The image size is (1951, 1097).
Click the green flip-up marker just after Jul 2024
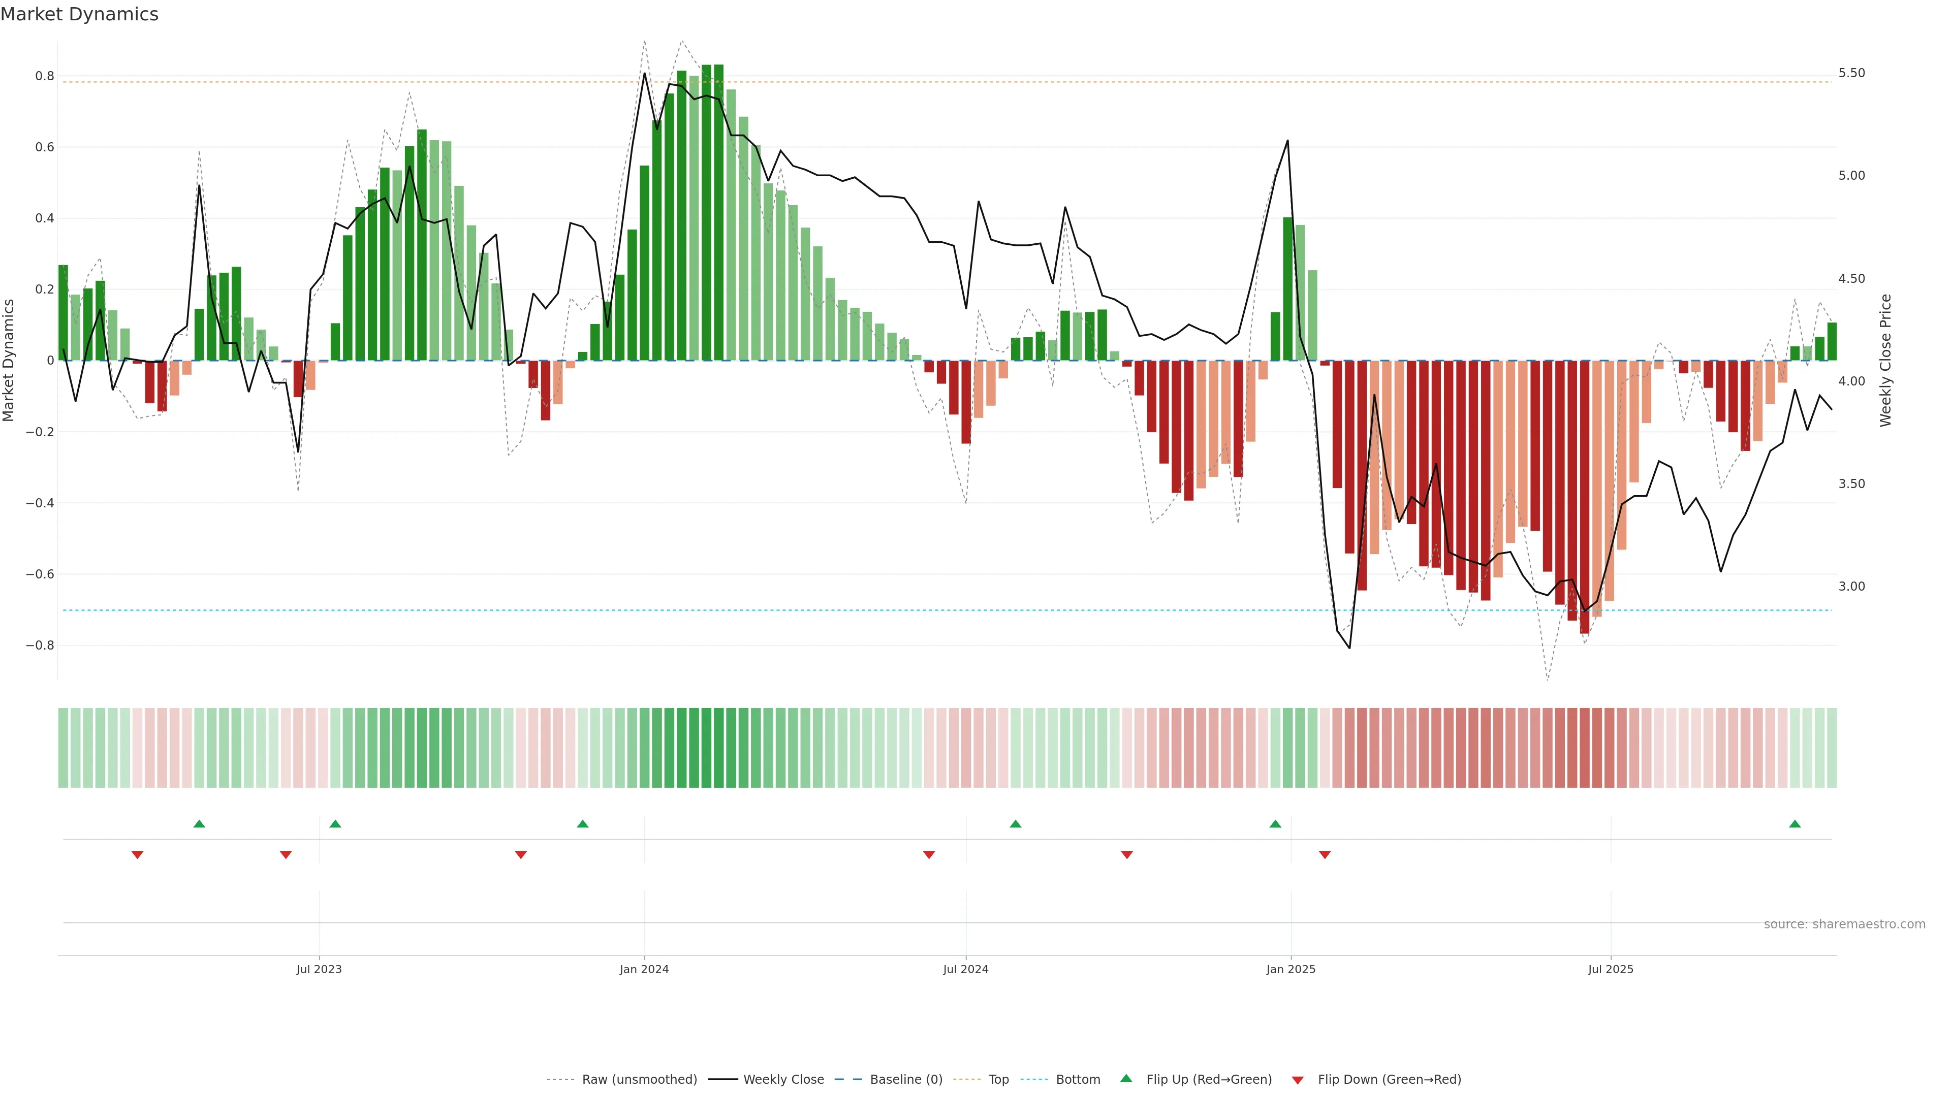pyautogui.click(x=1016, y=824)
